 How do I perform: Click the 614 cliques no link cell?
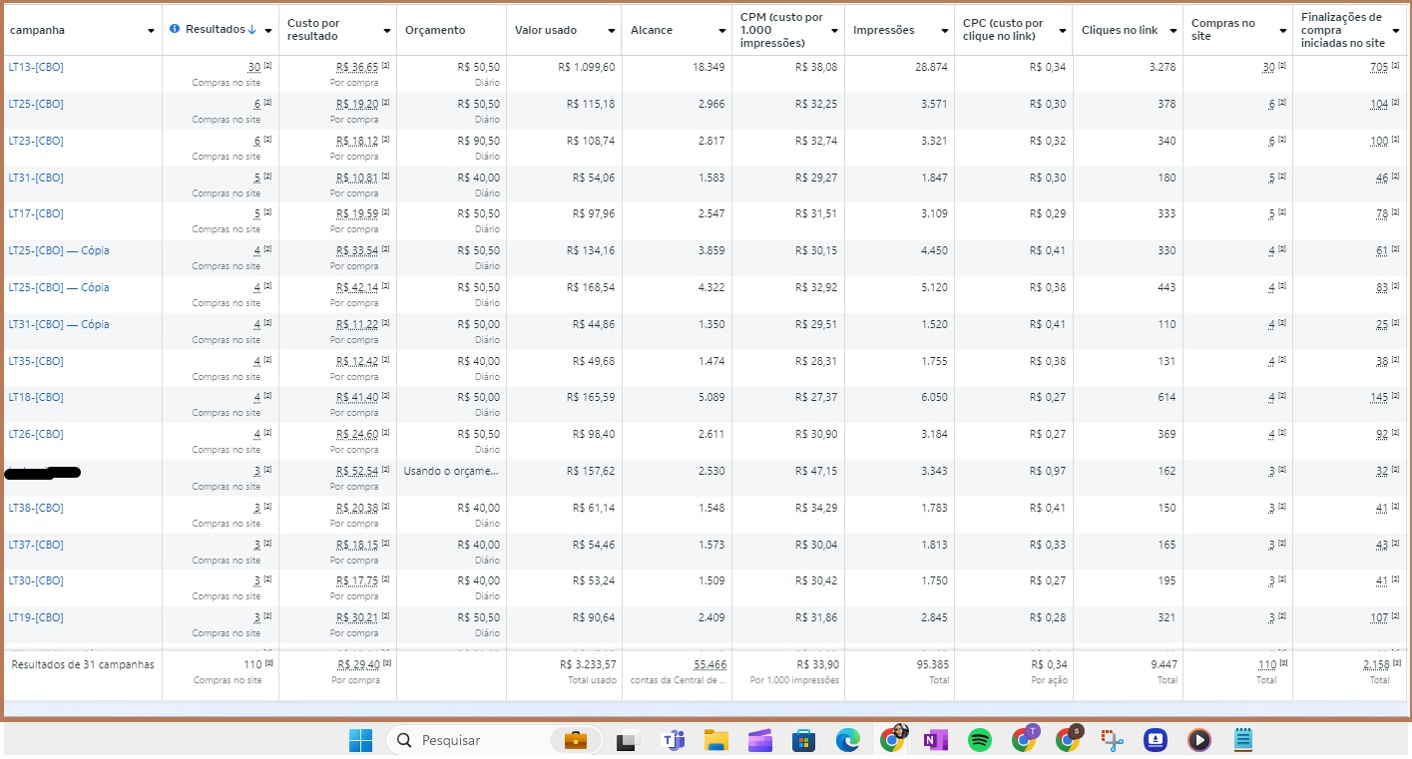point(1167,397)
